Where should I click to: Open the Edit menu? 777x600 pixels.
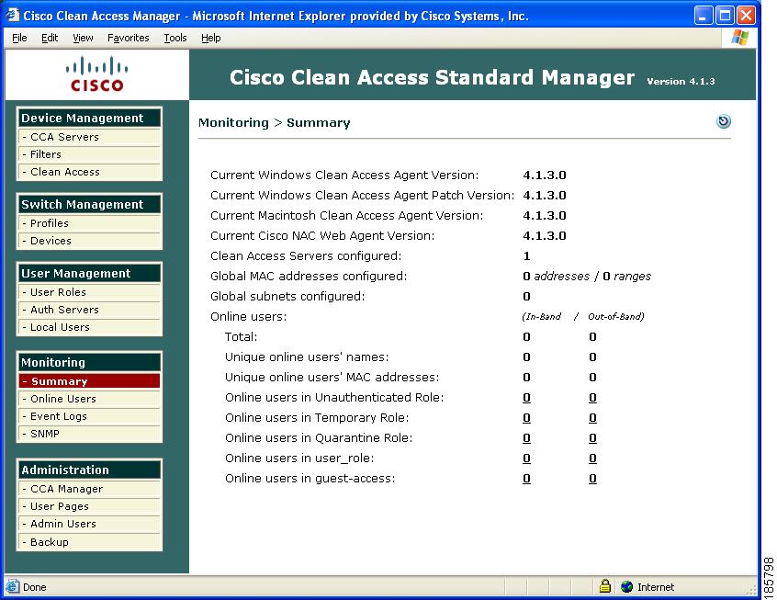50,38
